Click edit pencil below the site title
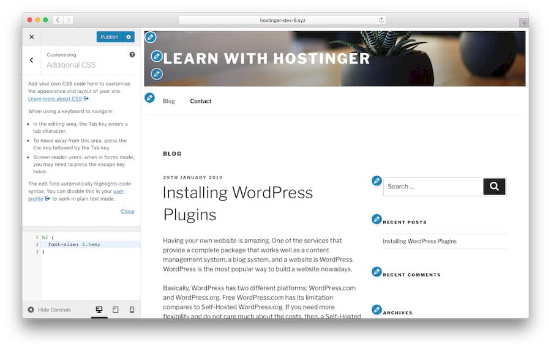 click(x=157, y=74)
